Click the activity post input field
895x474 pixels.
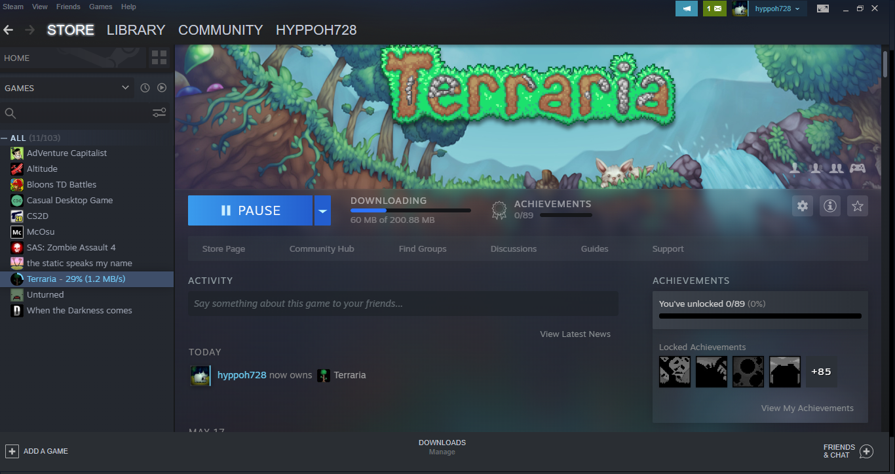pyautogui.click(x=403, y=304)
